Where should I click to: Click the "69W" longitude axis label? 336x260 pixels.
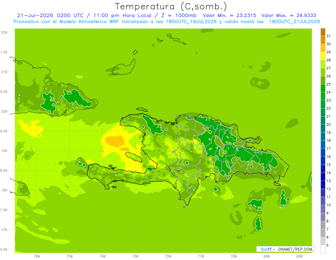(x=267, y=256)
